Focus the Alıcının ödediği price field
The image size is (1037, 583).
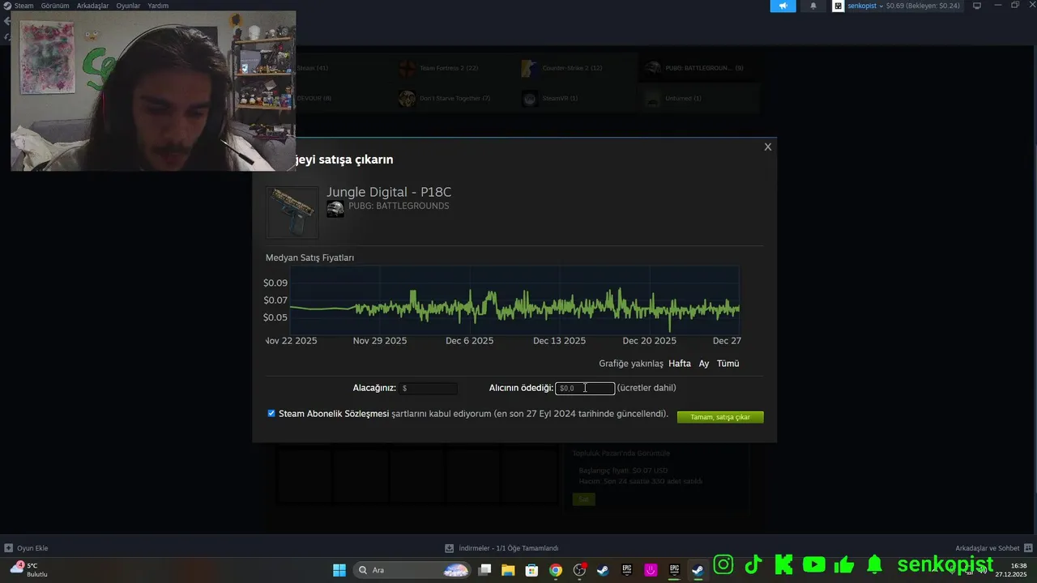585,389
